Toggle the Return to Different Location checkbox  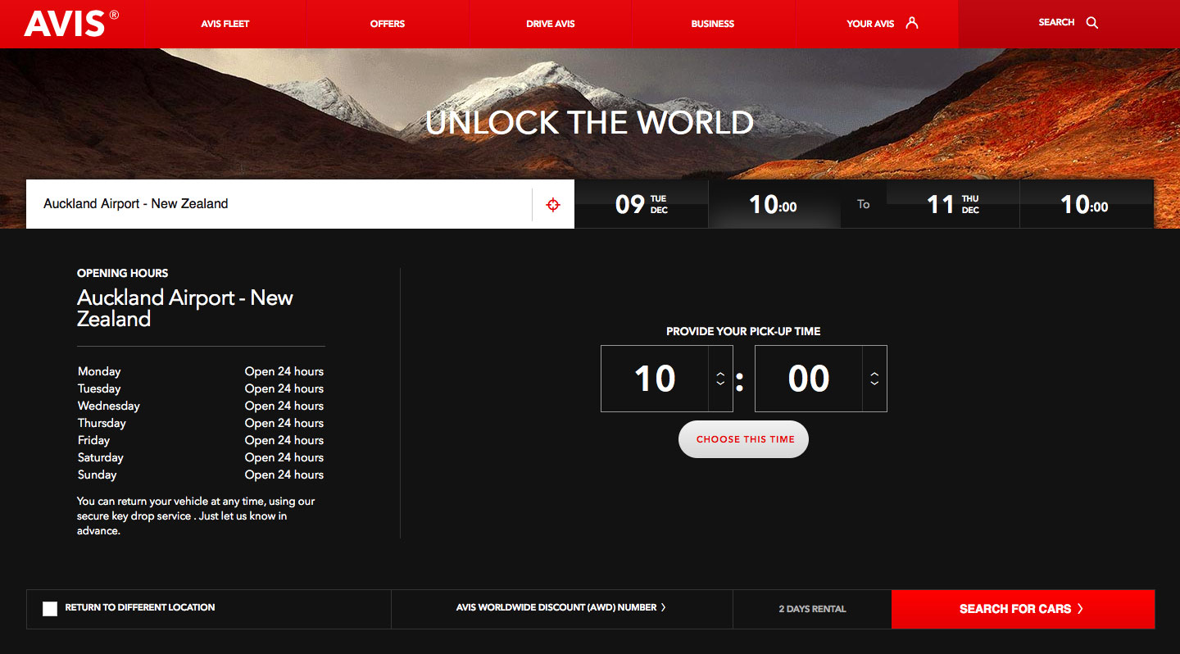pos(50,609)
